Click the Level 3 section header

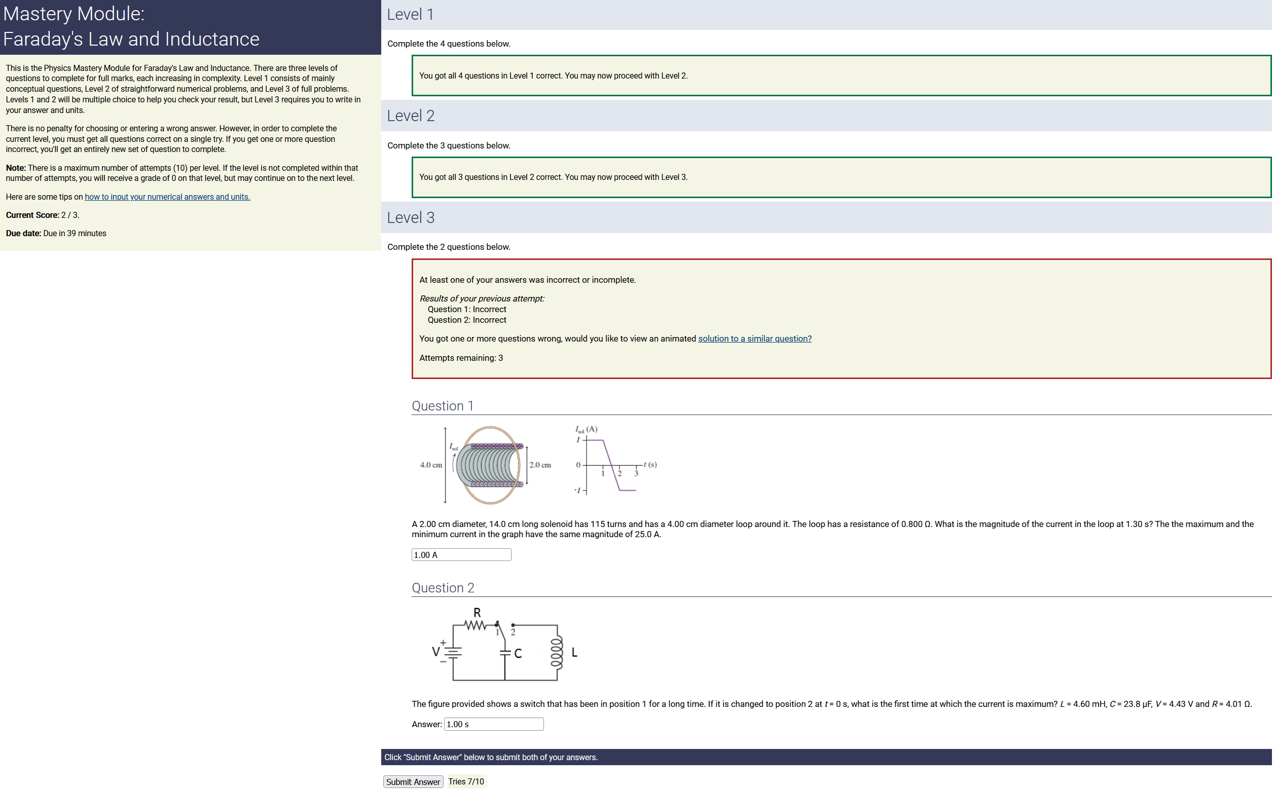(411, 217)
